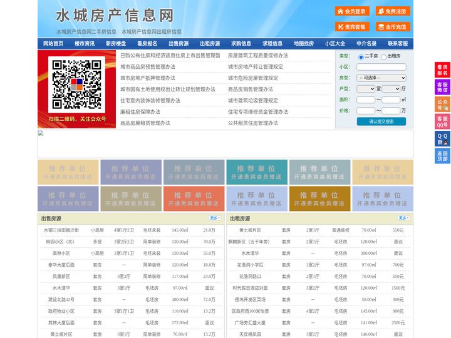
Task: Open link 公共租赁住房管理办法
Action: click(253, 123)
